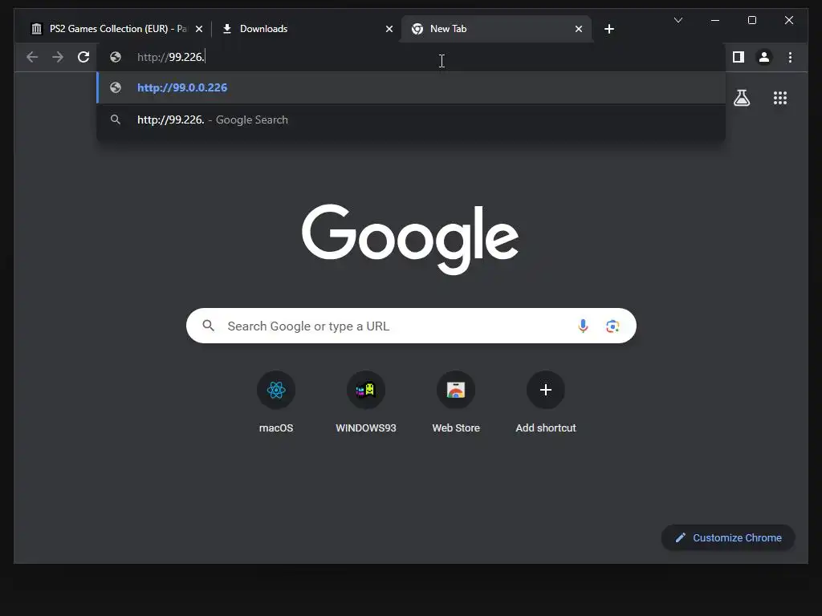The height and width of the screenshot is (616, 822).
Task: Click the browser forward arrow
Action: [x=58, y=57]
